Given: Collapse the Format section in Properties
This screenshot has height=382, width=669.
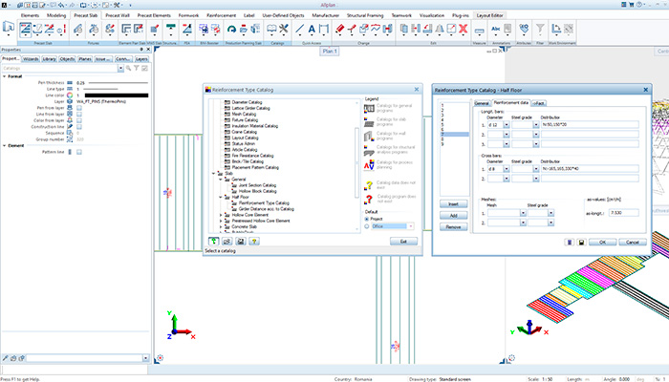Looking at the screenshot, I should pyautogui.click(x=5, y=76).
